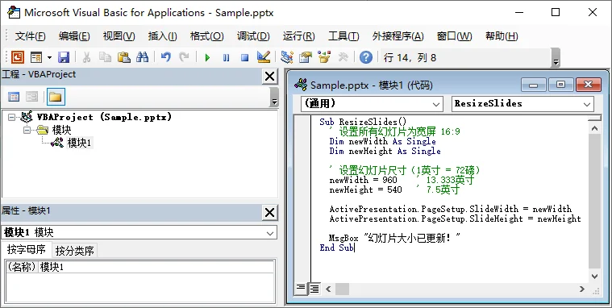
Task: Undo the last edit
Action: tap(165, 57)
